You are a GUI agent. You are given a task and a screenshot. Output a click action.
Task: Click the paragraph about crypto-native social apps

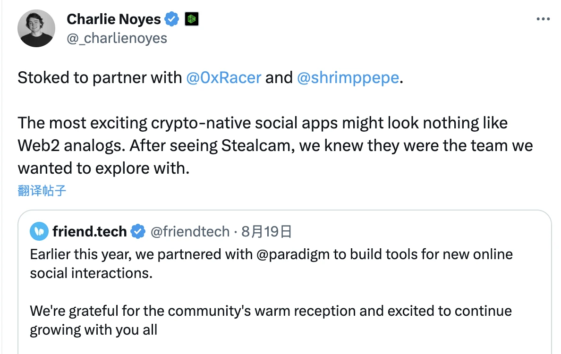tap(275, 146)
